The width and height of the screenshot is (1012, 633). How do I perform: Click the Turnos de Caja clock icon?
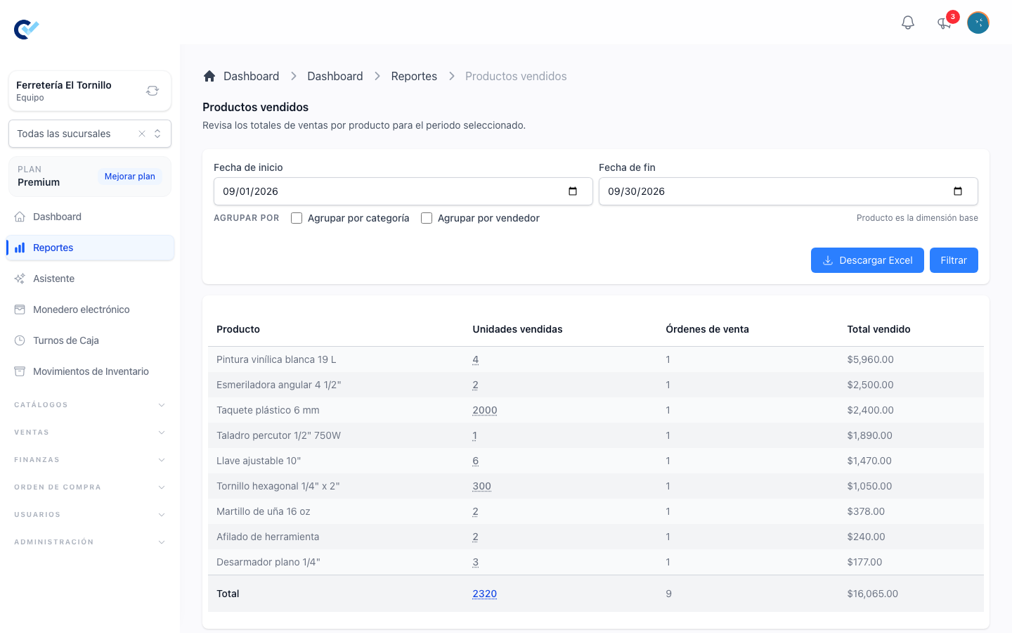(x=20, y=340)
